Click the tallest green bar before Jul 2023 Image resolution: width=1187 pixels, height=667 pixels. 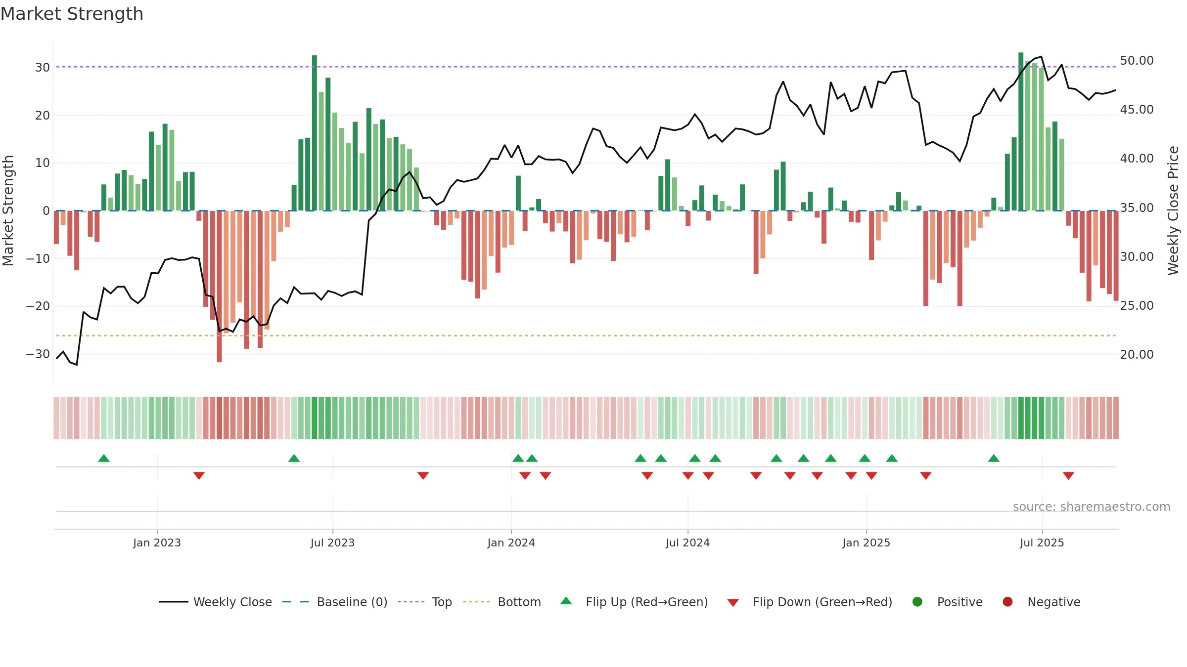(315, 133)
